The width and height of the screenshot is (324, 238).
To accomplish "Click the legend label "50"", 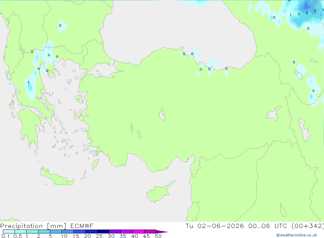I will click(x=158, y=236).
